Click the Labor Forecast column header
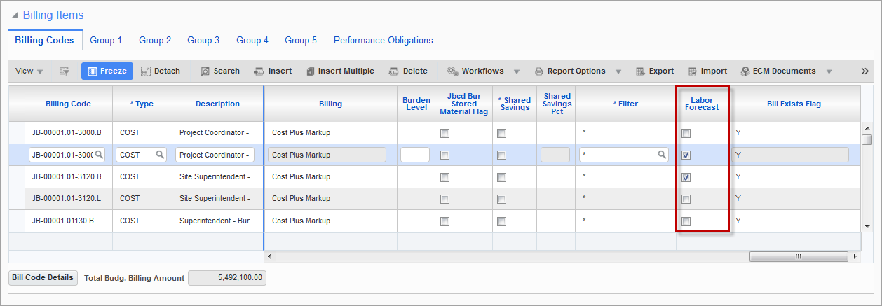 pos(702,104)
